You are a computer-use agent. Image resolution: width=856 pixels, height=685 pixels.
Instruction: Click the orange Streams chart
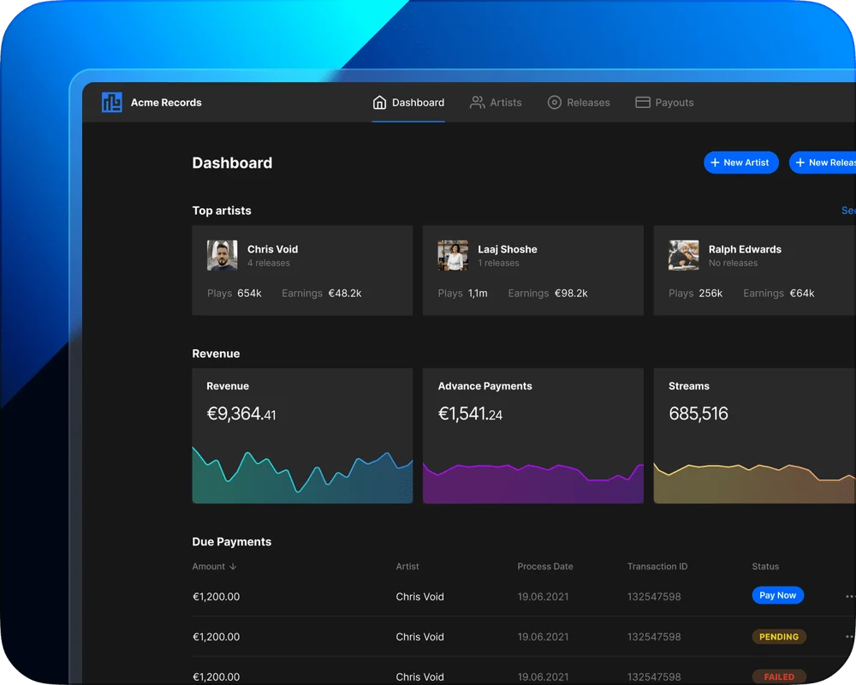click(x=754, y=483)
